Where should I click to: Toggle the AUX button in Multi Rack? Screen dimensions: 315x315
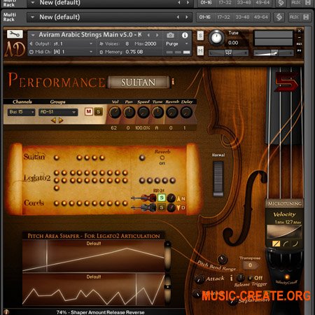tap(293, 17)
